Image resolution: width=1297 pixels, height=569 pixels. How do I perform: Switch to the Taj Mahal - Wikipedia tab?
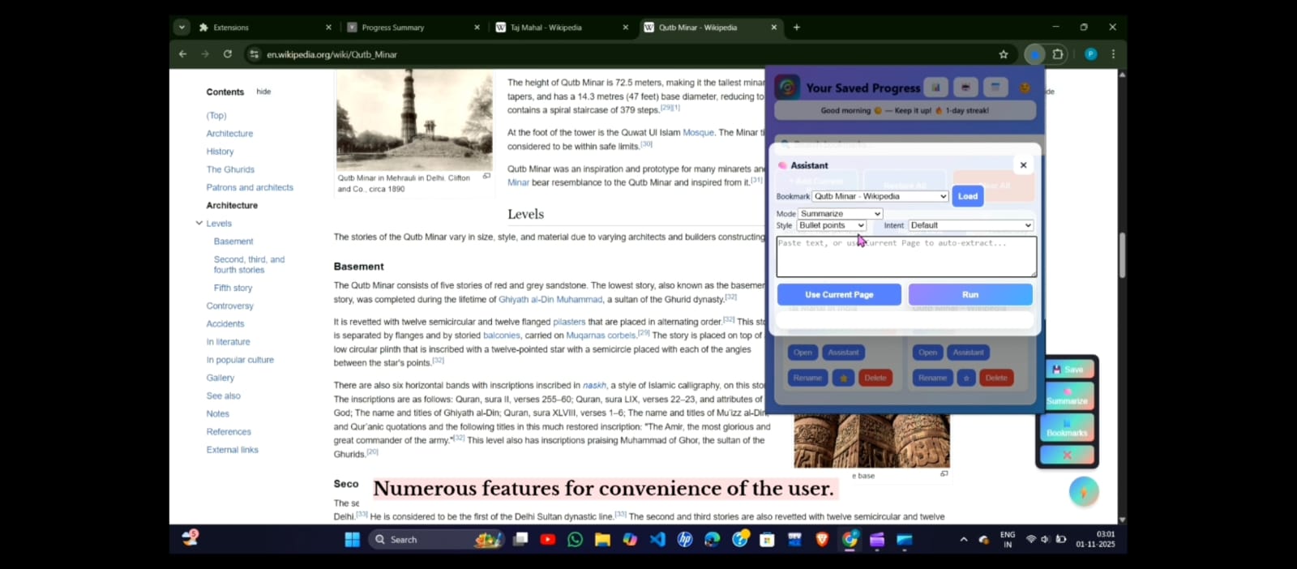[x=562, y=28]
